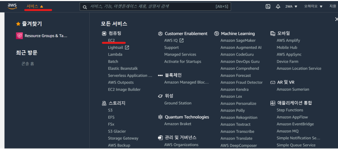The image size is (338, 149).
Task: Open AWS Organizations
Action: pos(181,145)
